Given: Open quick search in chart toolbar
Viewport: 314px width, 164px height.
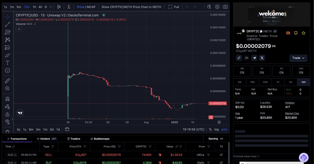Looking at the screenshot, I should pos(209,7).
